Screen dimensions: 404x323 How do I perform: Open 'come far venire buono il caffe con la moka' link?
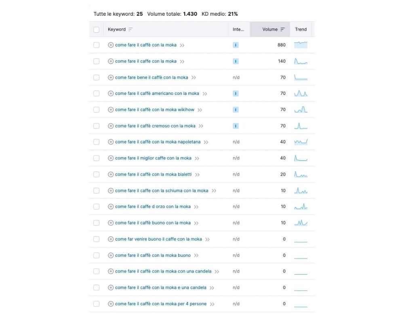(x=158, y=239)
